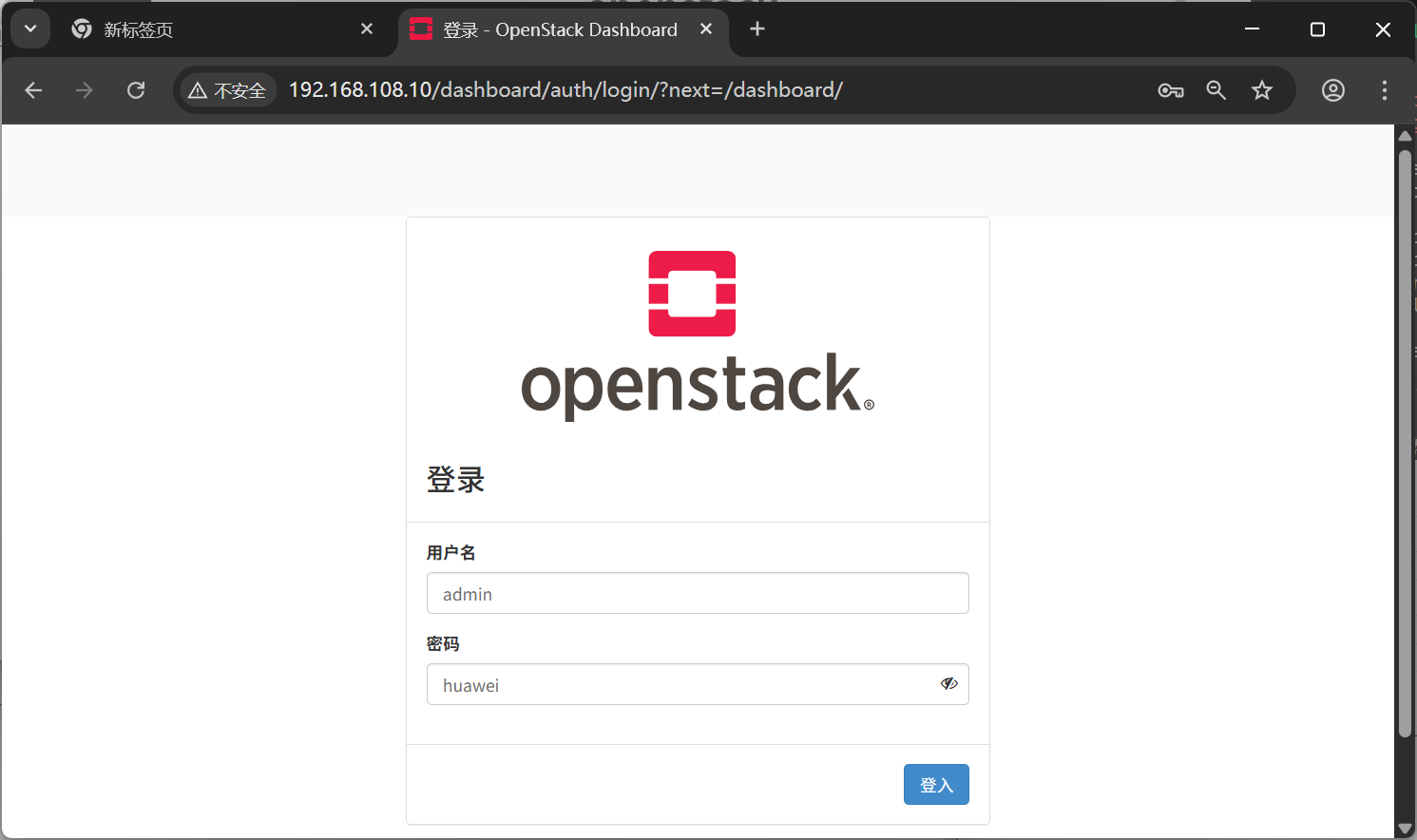The width and height of the screenshot is (1417, 840).
Task: Toggle password visibility eye icon
Action: pyautogui.click(x=949, y=684)
